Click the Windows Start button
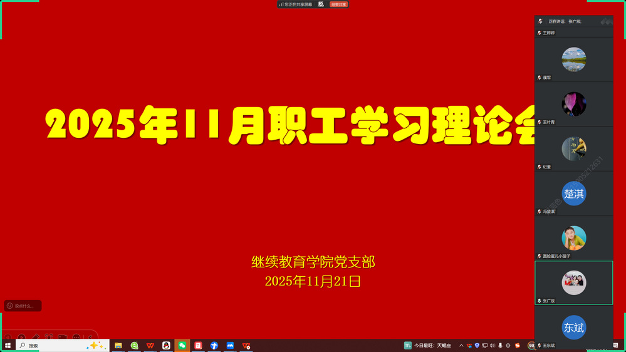This screenshot has height=352, width=626. (x=8, y=345)
